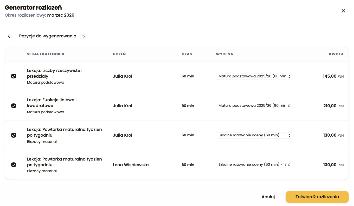The width and height of the screenshot is (354, 206).
Task: Uncheck the Liczby rzeczywiste i przedzialy lesson
Action: 14,76
